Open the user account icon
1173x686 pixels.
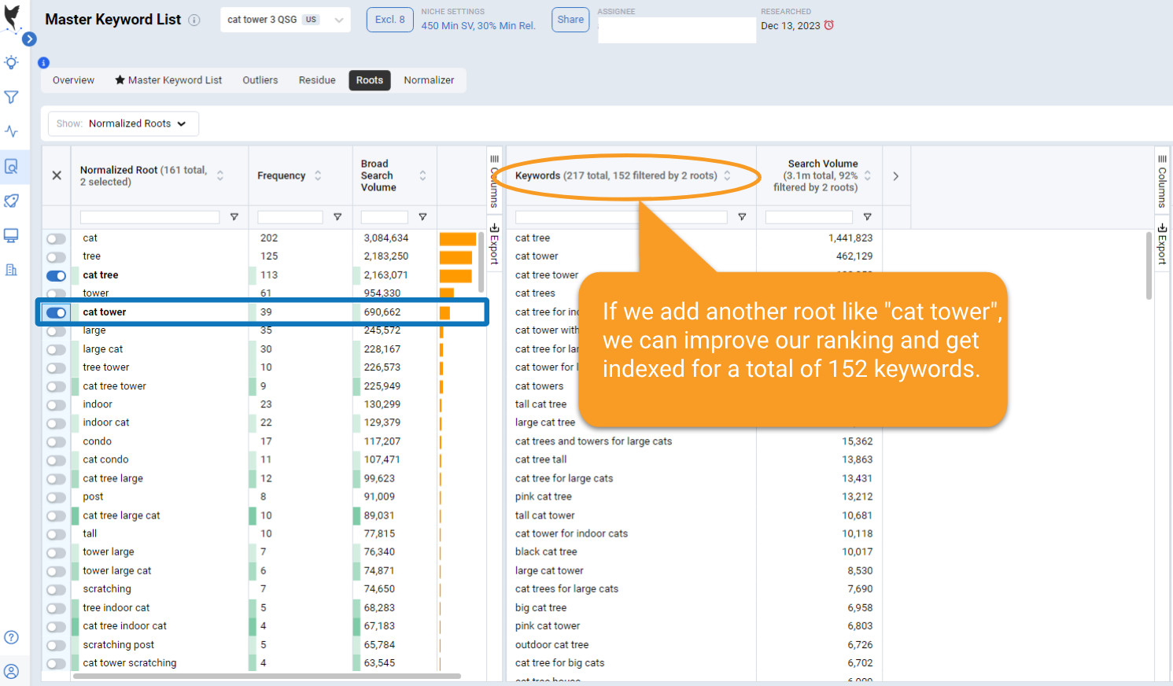pos(11,671)
